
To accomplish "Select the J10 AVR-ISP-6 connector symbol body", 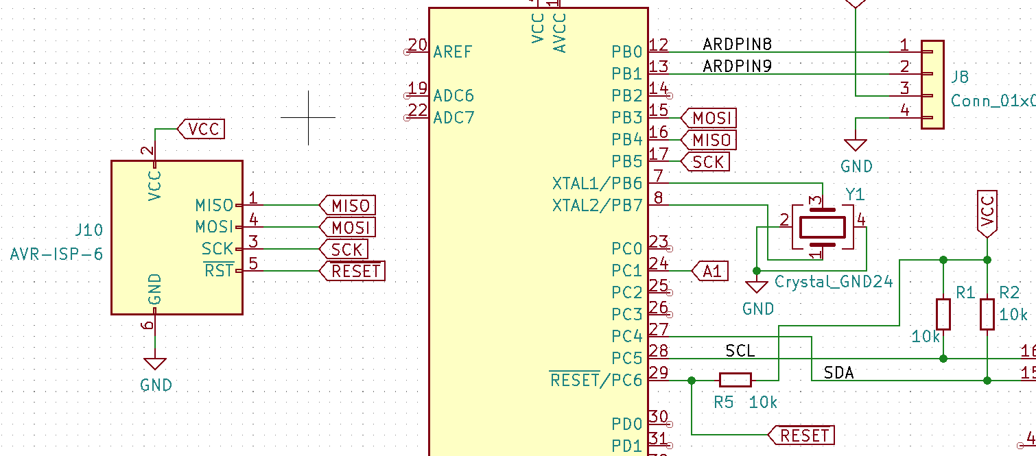I will click(x=177, y=237).
